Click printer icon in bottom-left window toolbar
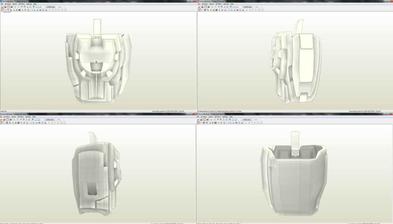The height and width of the screenshot is (224, 393). pos(45,122)
